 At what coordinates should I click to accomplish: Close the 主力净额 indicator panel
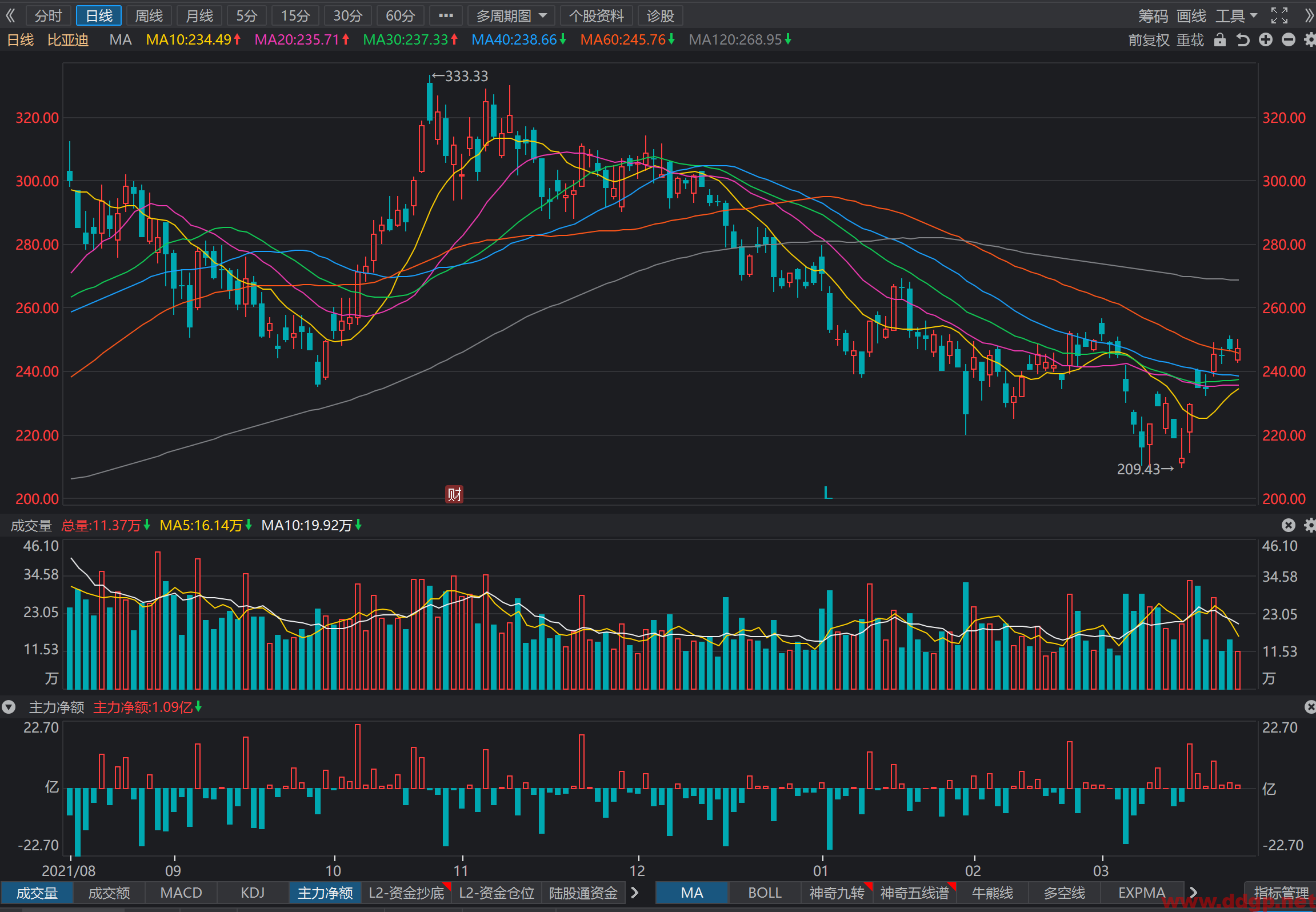[1310, 707]
